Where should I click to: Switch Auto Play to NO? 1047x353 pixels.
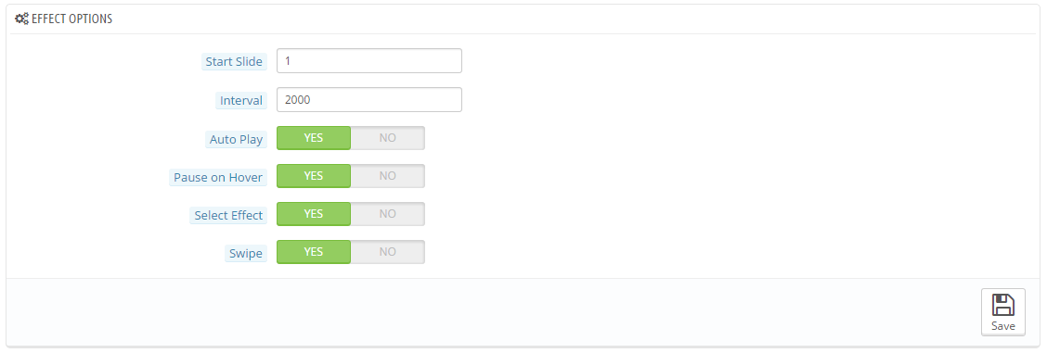tap(388, 138)
